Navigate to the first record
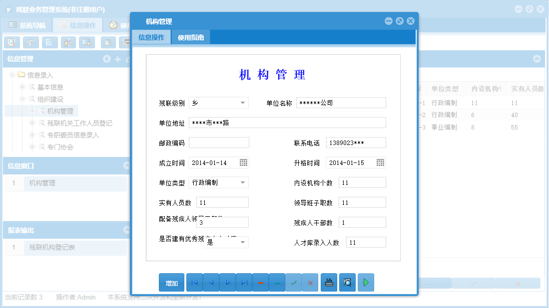549x308 pixels. tap(195, 282)
